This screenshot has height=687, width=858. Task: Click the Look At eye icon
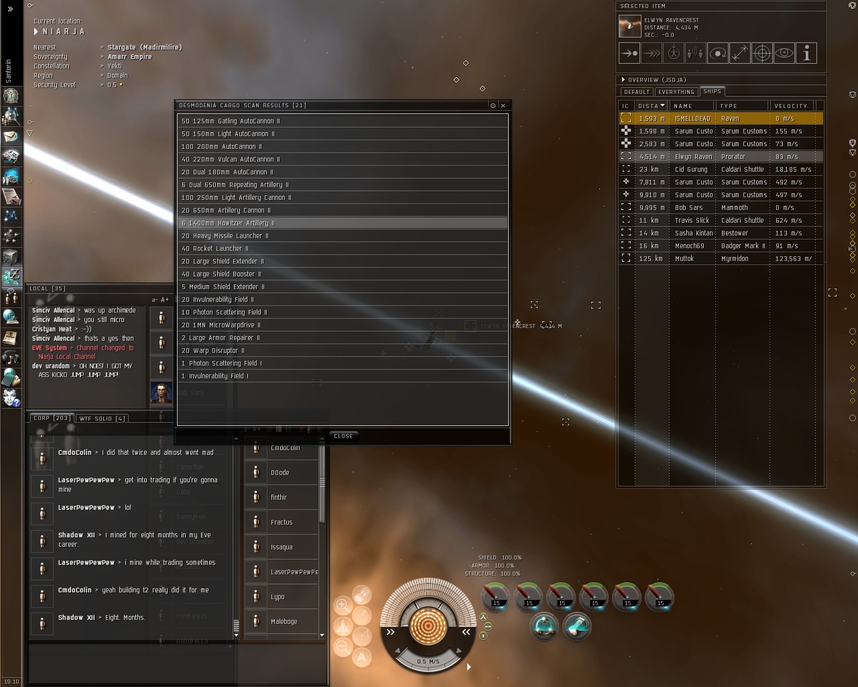tap(784, 53)
